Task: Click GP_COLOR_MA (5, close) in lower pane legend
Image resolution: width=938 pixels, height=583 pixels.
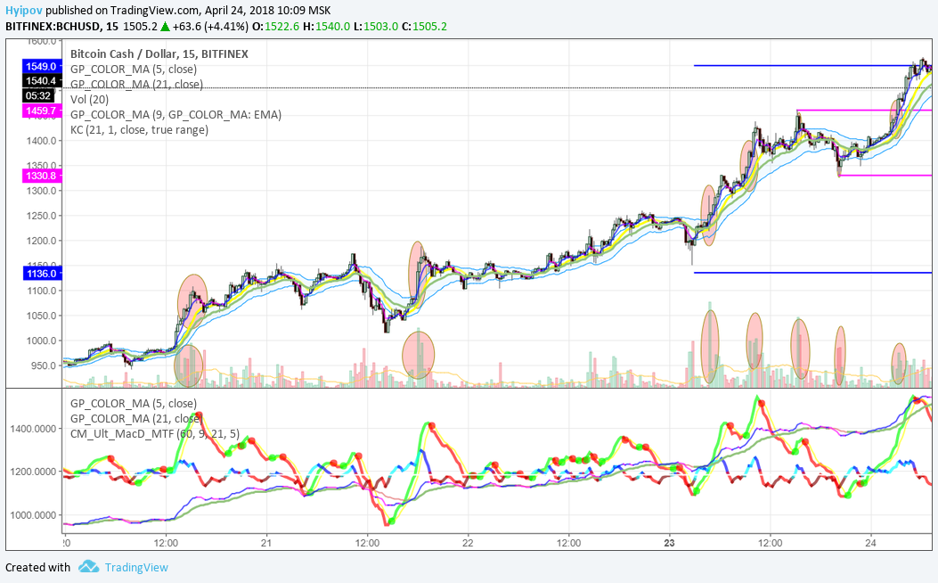Action: coord(134,404)
